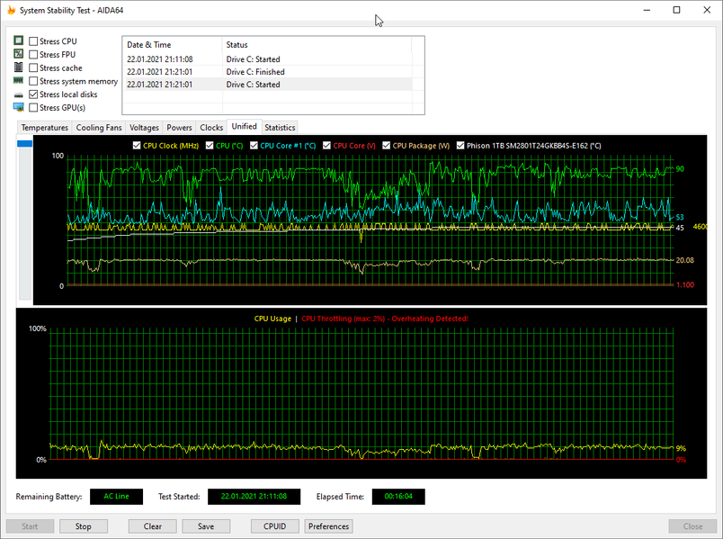Image resolution: width=723 pixels, height=539 pixels.
Task: Click the disk drive icon beside Stress local disks
Action: click(18, 94)
